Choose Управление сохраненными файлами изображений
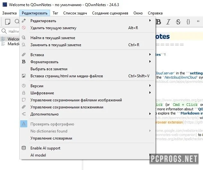The height and width of the screenshot is (170, 203). pos(87,100)
